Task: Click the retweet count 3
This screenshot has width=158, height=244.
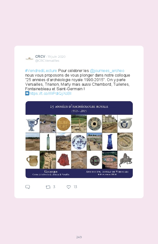Action: pos(54,187)
